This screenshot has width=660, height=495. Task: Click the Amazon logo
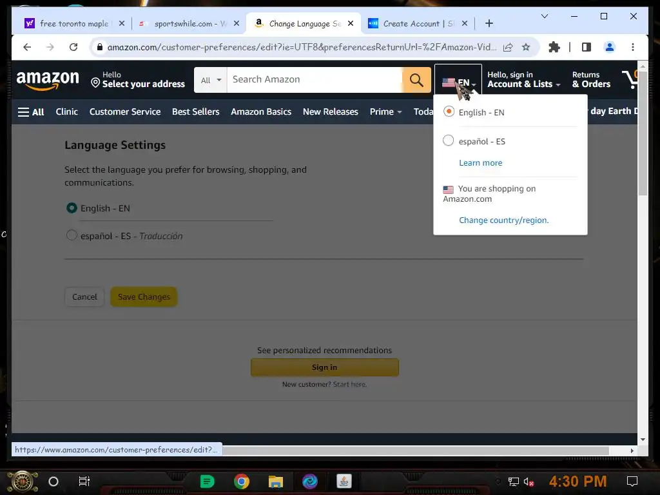48,80
